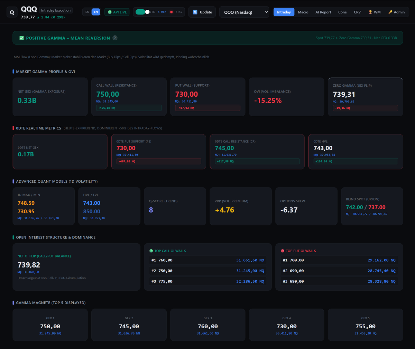Click the Net GEX value 0.33B

pyautogui.click(x=27, y=100)
